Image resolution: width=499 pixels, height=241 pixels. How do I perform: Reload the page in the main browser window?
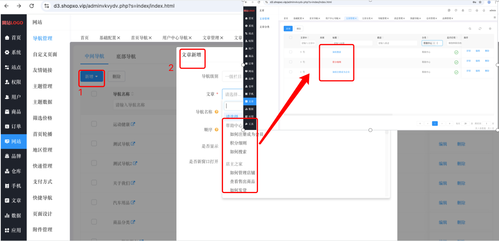[x=32, y=6]
